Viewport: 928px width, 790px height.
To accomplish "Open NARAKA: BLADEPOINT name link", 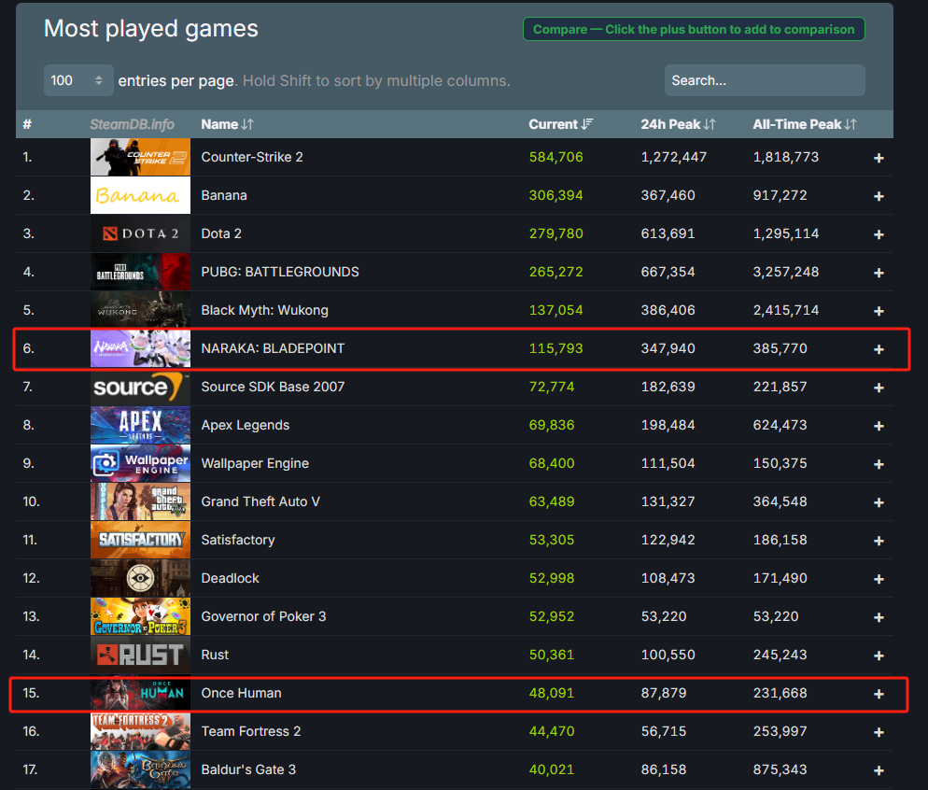I will pyautogui.click(x=273, y=348).
